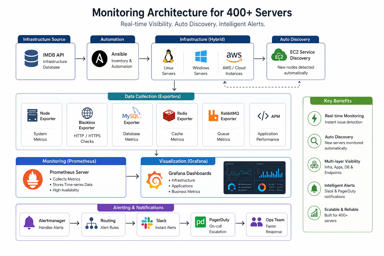Click the 'HTTP / HTTPS Checks' label
The width and height of the screenshot is (384, 256).
coord(87,138)
